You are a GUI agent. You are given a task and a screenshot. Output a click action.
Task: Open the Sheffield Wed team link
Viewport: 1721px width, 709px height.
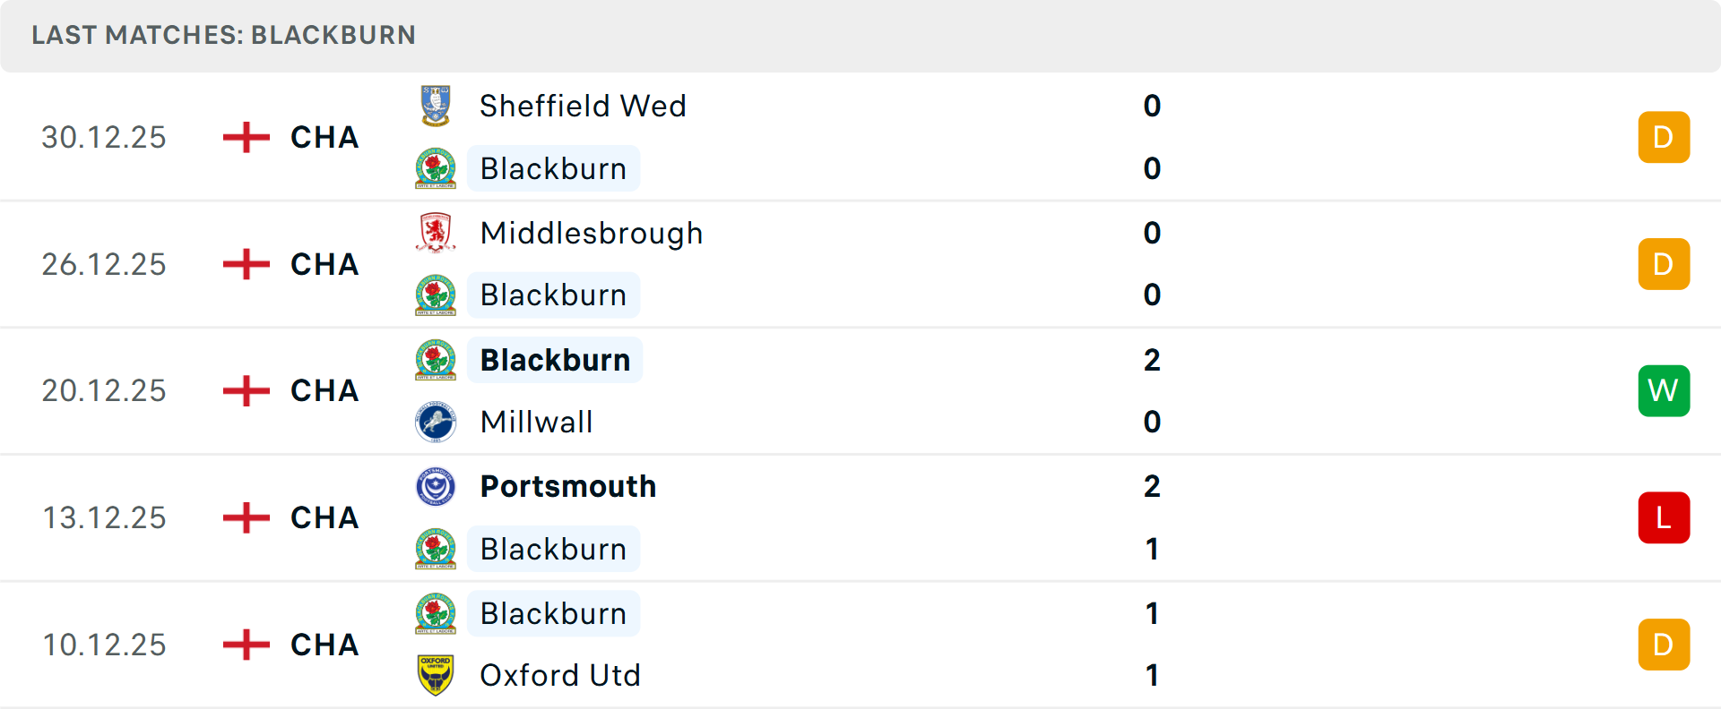coord(583,106)
